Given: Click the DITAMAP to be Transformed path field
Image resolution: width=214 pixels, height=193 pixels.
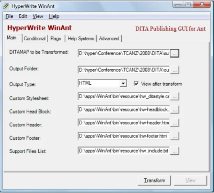Looking at the screenshot, I should [124, 53].
